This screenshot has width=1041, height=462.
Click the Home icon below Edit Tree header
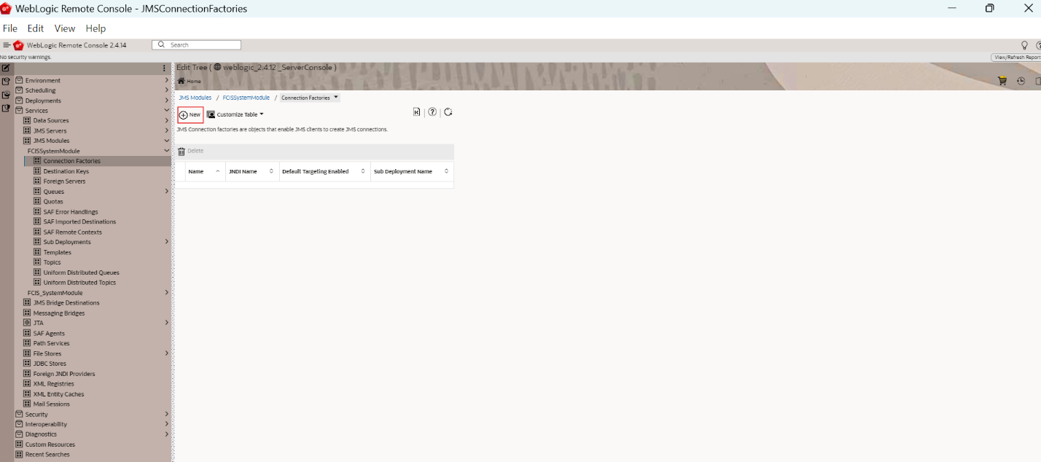coord(182,81)
